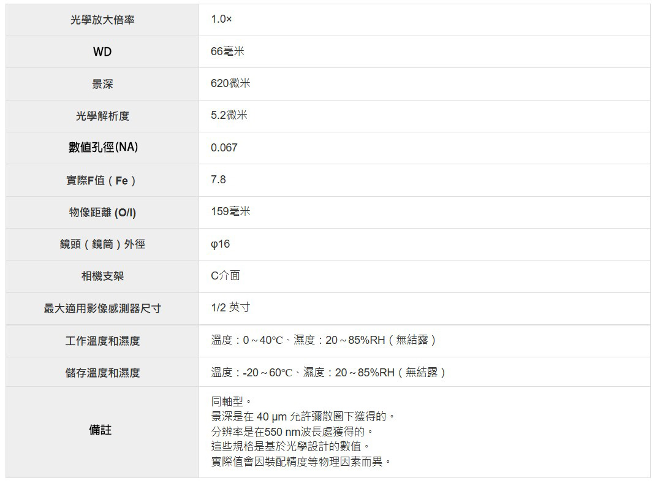The image size is (652, 502).
Task: Click the WD row label
Action: (102, 51)
